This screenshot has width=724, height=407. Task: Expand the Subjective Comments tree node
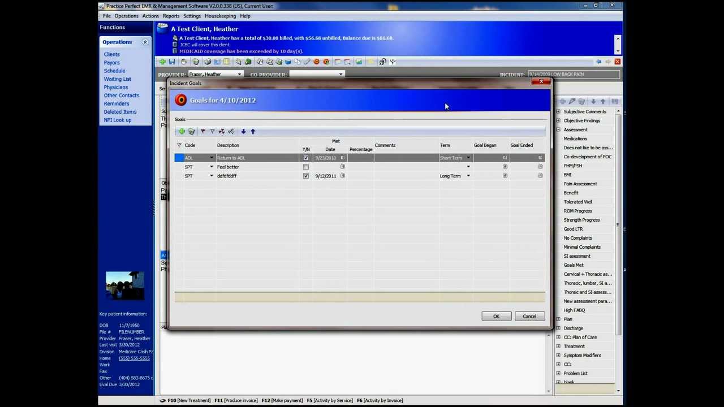click(x=558, y=111)
